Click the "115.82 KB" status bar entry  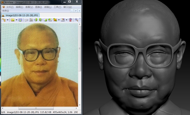[46, 112]
